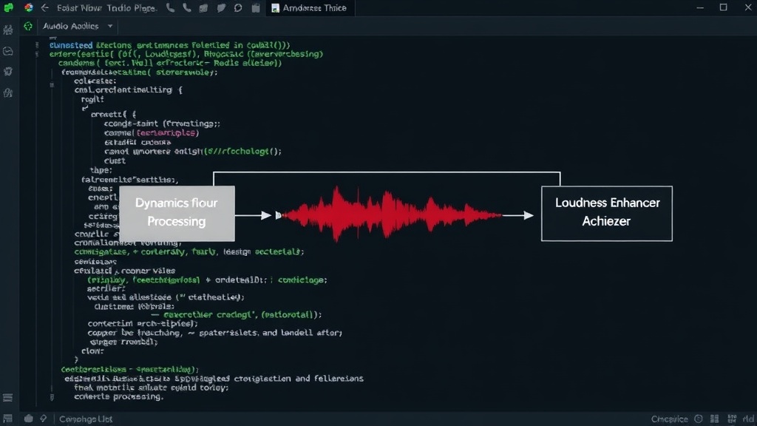Viewport: 757px width, 426px height.
Task: Click the clipboard icon before the tab
Action: pyautogui.click(x=256, y=8)
